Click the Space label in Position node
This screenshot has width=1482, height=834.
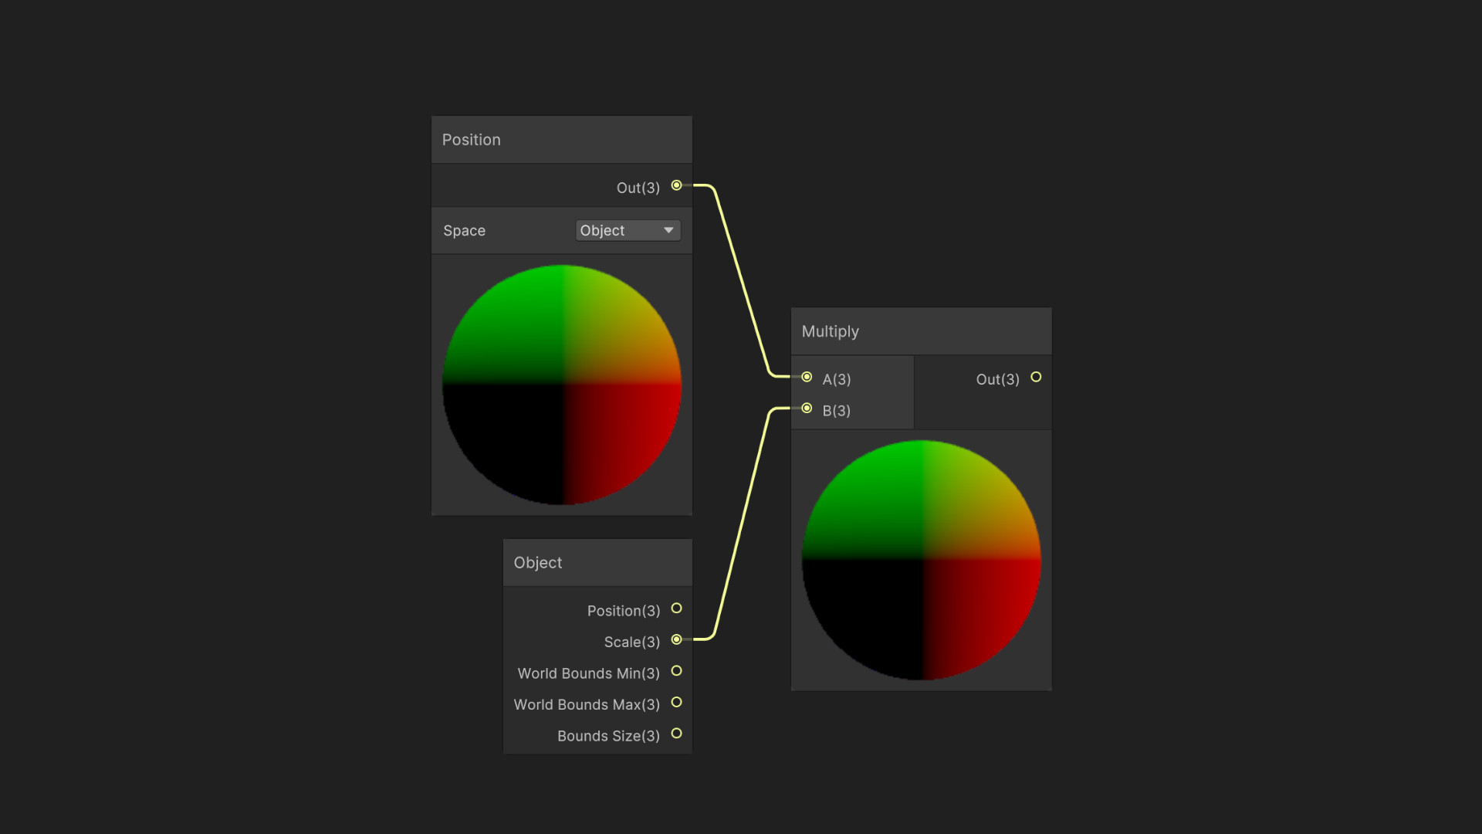click(464, 231)
